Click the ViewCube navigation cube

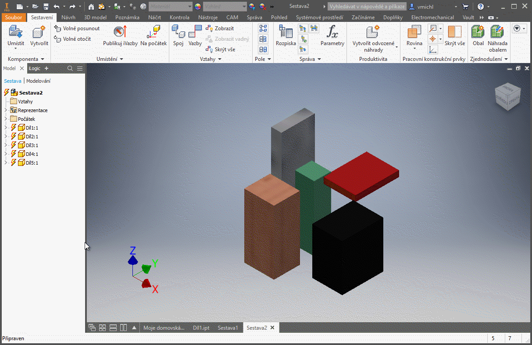(x=507, y=96)
